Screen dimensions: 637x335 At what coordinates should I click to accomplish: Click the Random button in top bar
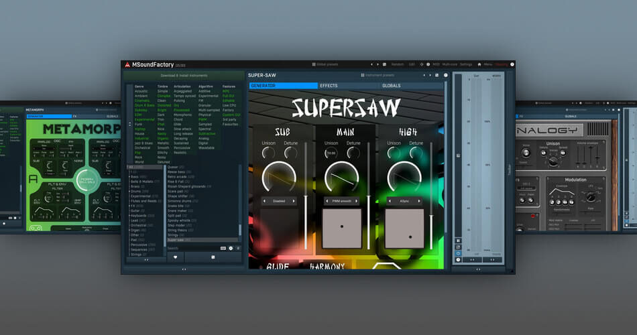coord(397,64)
